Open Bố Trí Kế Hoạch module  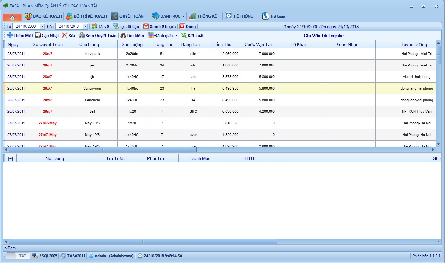coord(86,16)
